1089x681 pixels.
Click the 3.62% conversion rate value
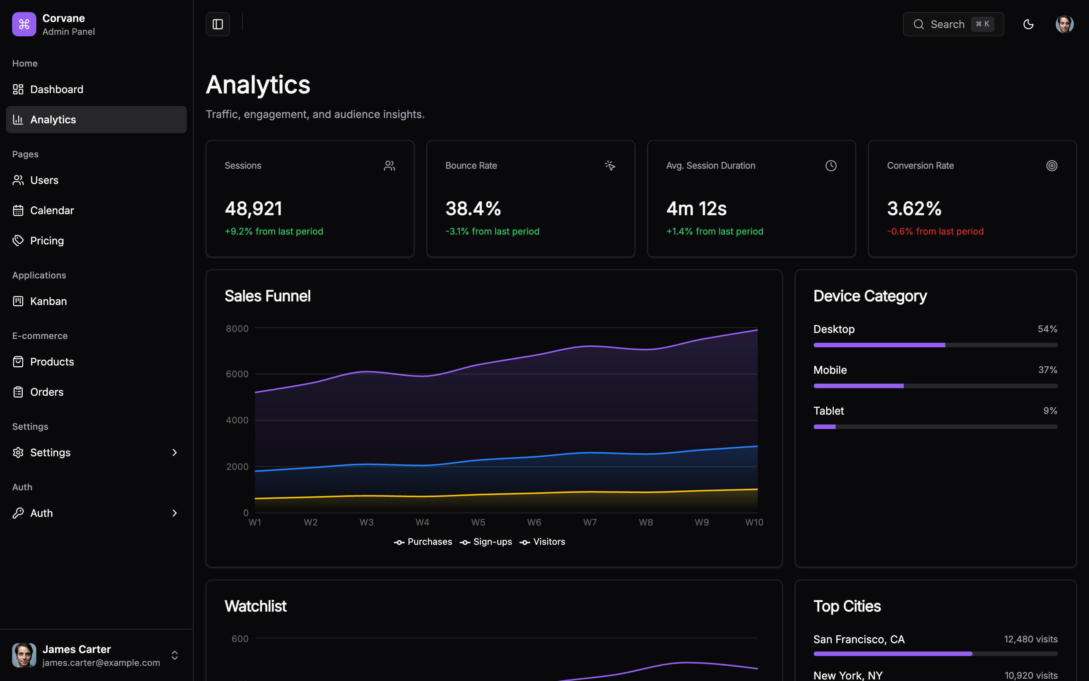point(914,208)
